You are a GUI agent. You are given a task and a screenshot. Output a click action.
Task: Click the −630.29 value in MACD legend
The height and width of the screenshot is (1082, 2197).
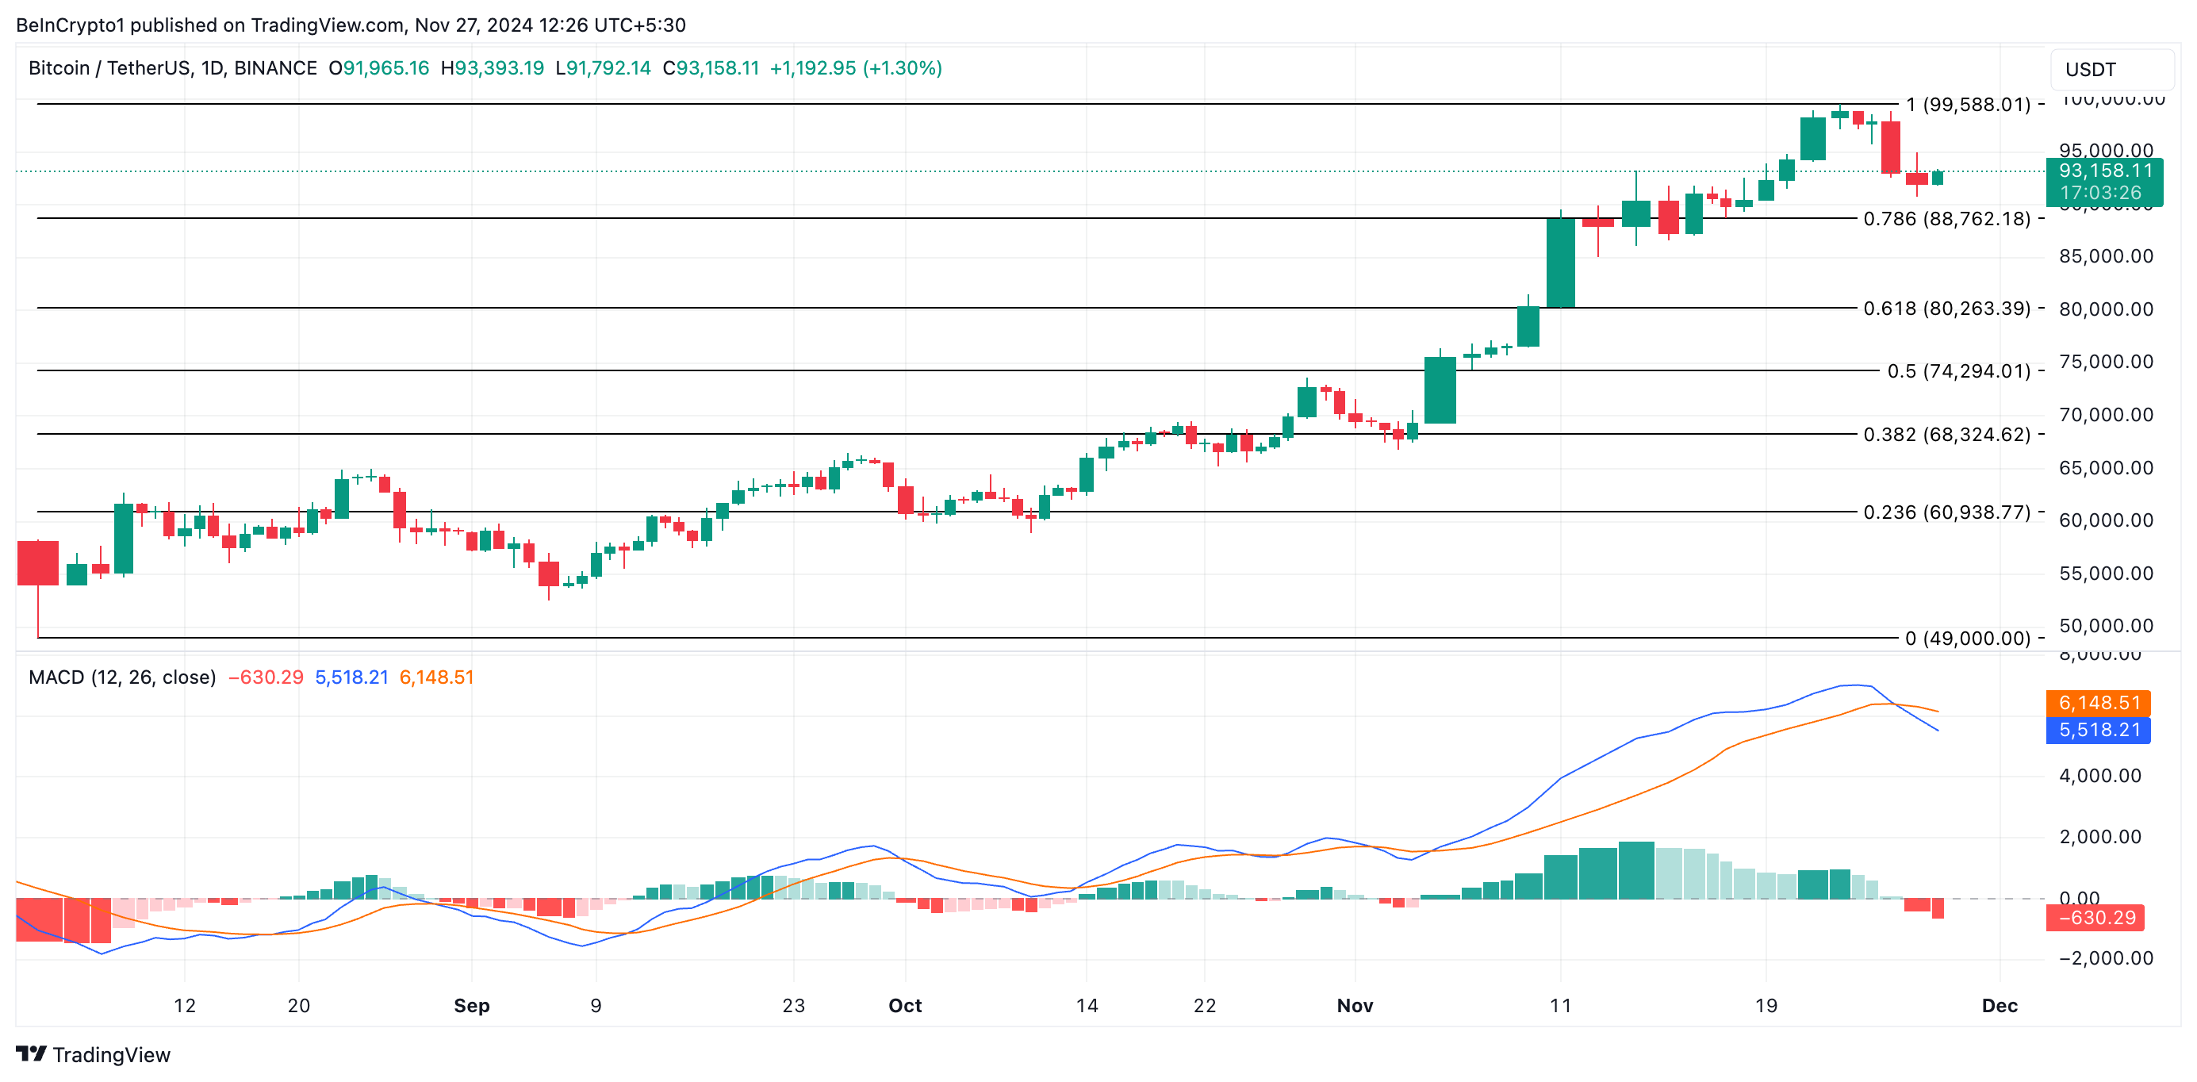pyautogui.click(x=265, y=677)
